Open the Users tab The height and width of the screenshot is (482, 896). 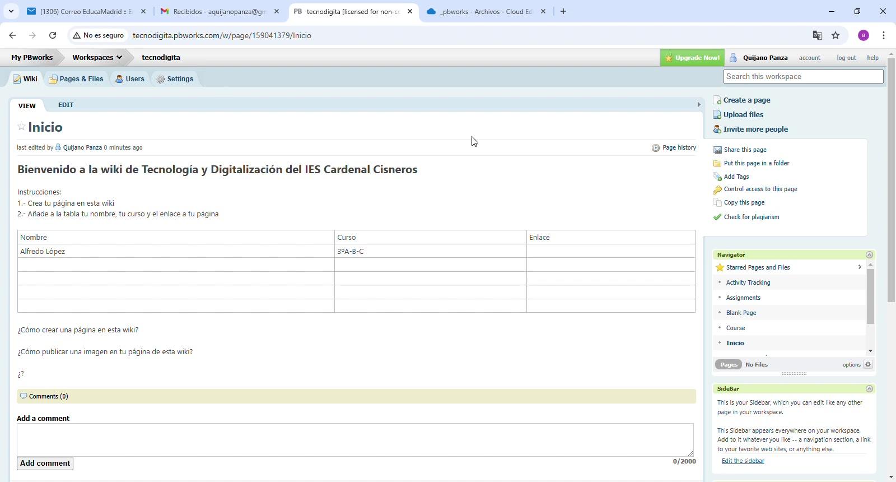(130, 79)
